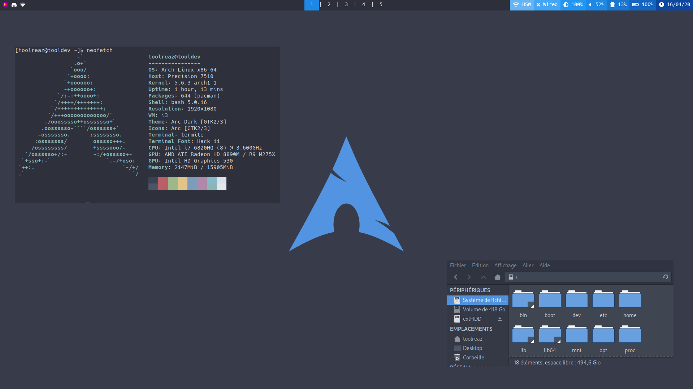Viewport: 693px width, 389px height.
Task: Click the red swatch in neofetch palette
Action: pos(163,183)
